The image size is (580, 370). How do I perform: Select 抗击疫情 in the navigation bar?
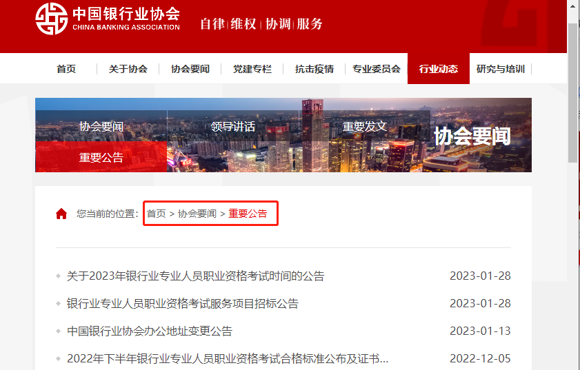pyautogui.click(x=314, y=69)
